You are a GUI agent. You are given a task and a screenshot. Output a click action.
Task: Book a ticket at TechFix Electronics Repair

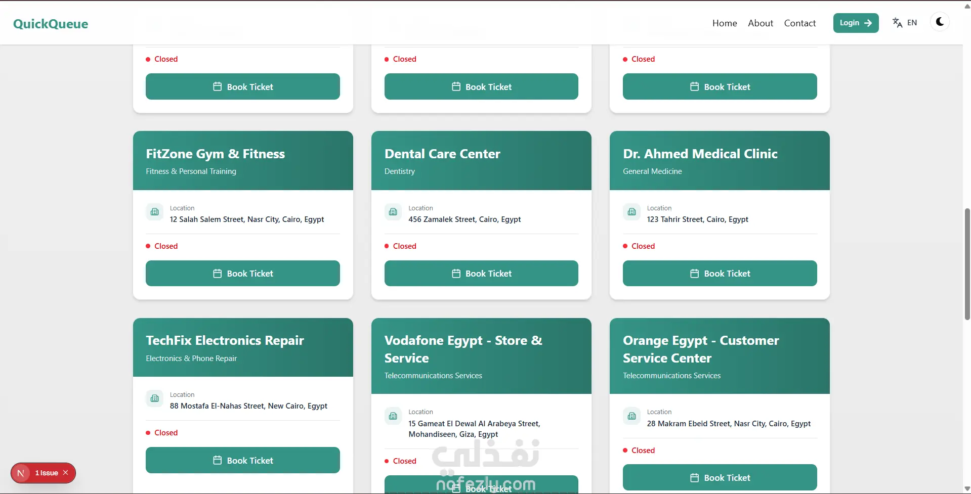tap(243, 460)
